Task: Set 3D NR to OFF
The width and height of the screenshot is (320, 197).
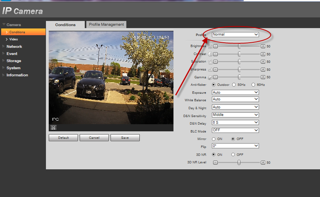Action: point(233,154)
